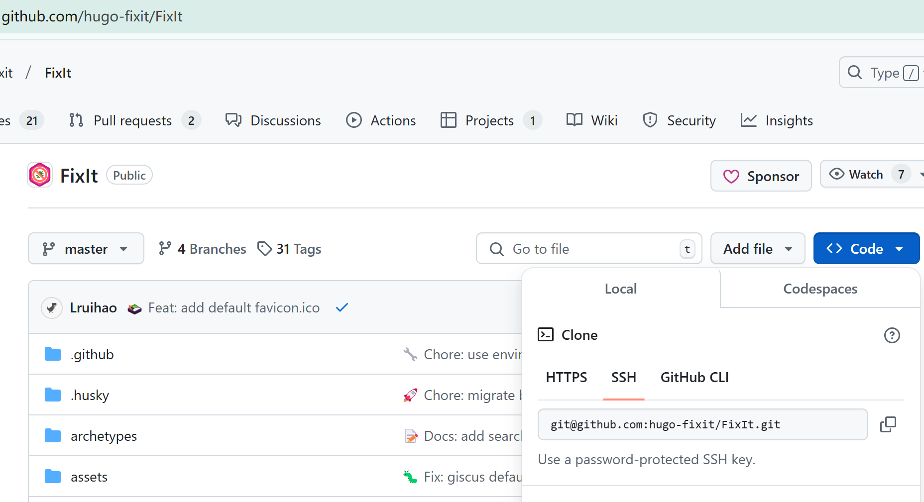Click the Clone heading text
The height and width of the screenshot is (502, 924).
(x=579, y=335)
